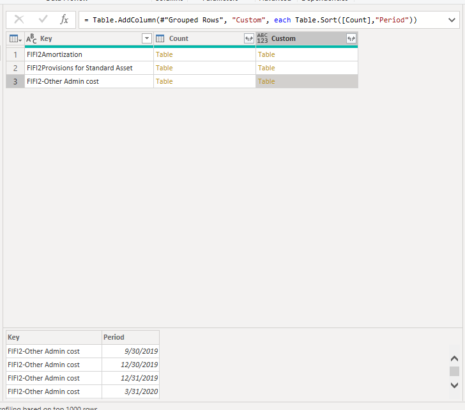Expand the formula bar chevron
This screenshot has height=410, width=465.
point(452,20)
